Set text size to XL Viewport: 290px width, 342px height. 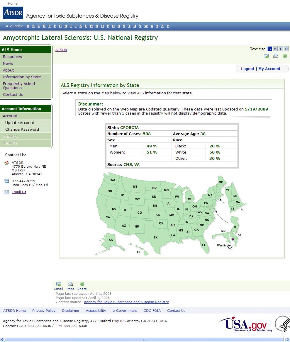(x=286, y=49)
